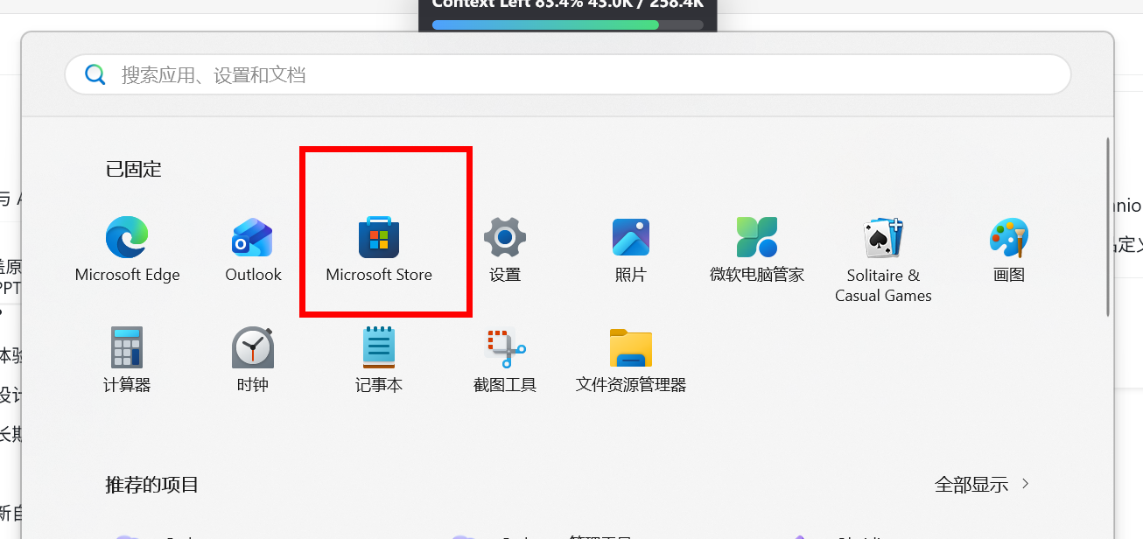1143x539 pixels.
Task: Open Microsoft Edge from pinned apps
Action: tap(127, 249)
